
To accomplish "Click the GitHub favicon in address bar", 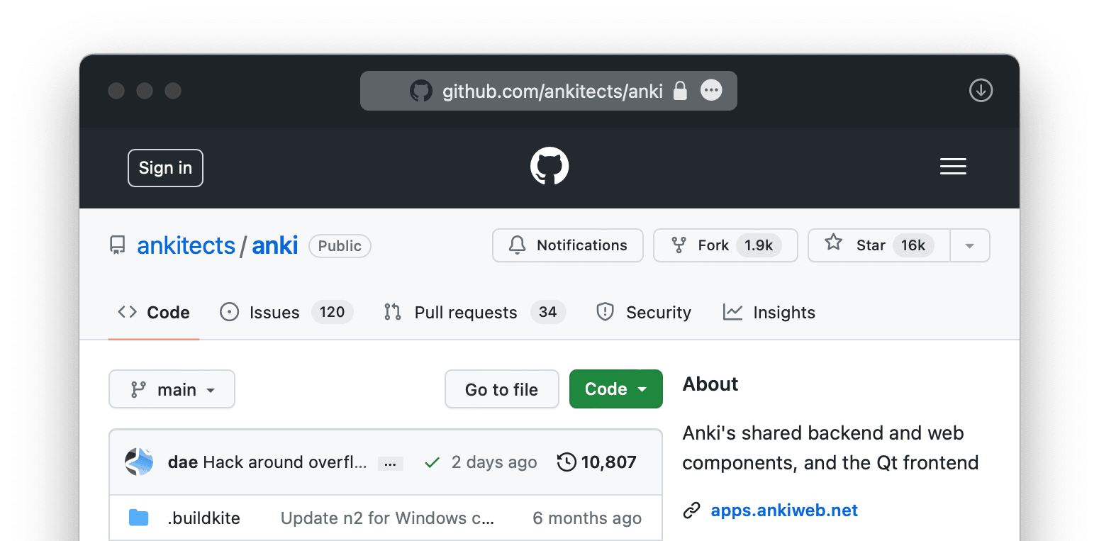I will (421, 91).
